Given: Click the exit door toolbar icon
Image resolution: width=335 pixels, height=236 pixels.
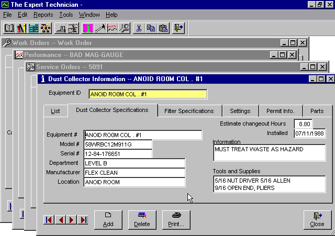Looking at the screenshot, I should pos(178,28).
